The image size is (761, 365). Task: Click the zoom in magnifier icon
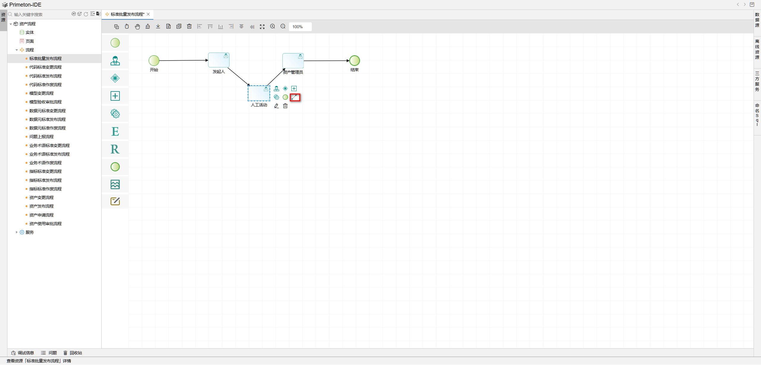click(x=273, y=27)
